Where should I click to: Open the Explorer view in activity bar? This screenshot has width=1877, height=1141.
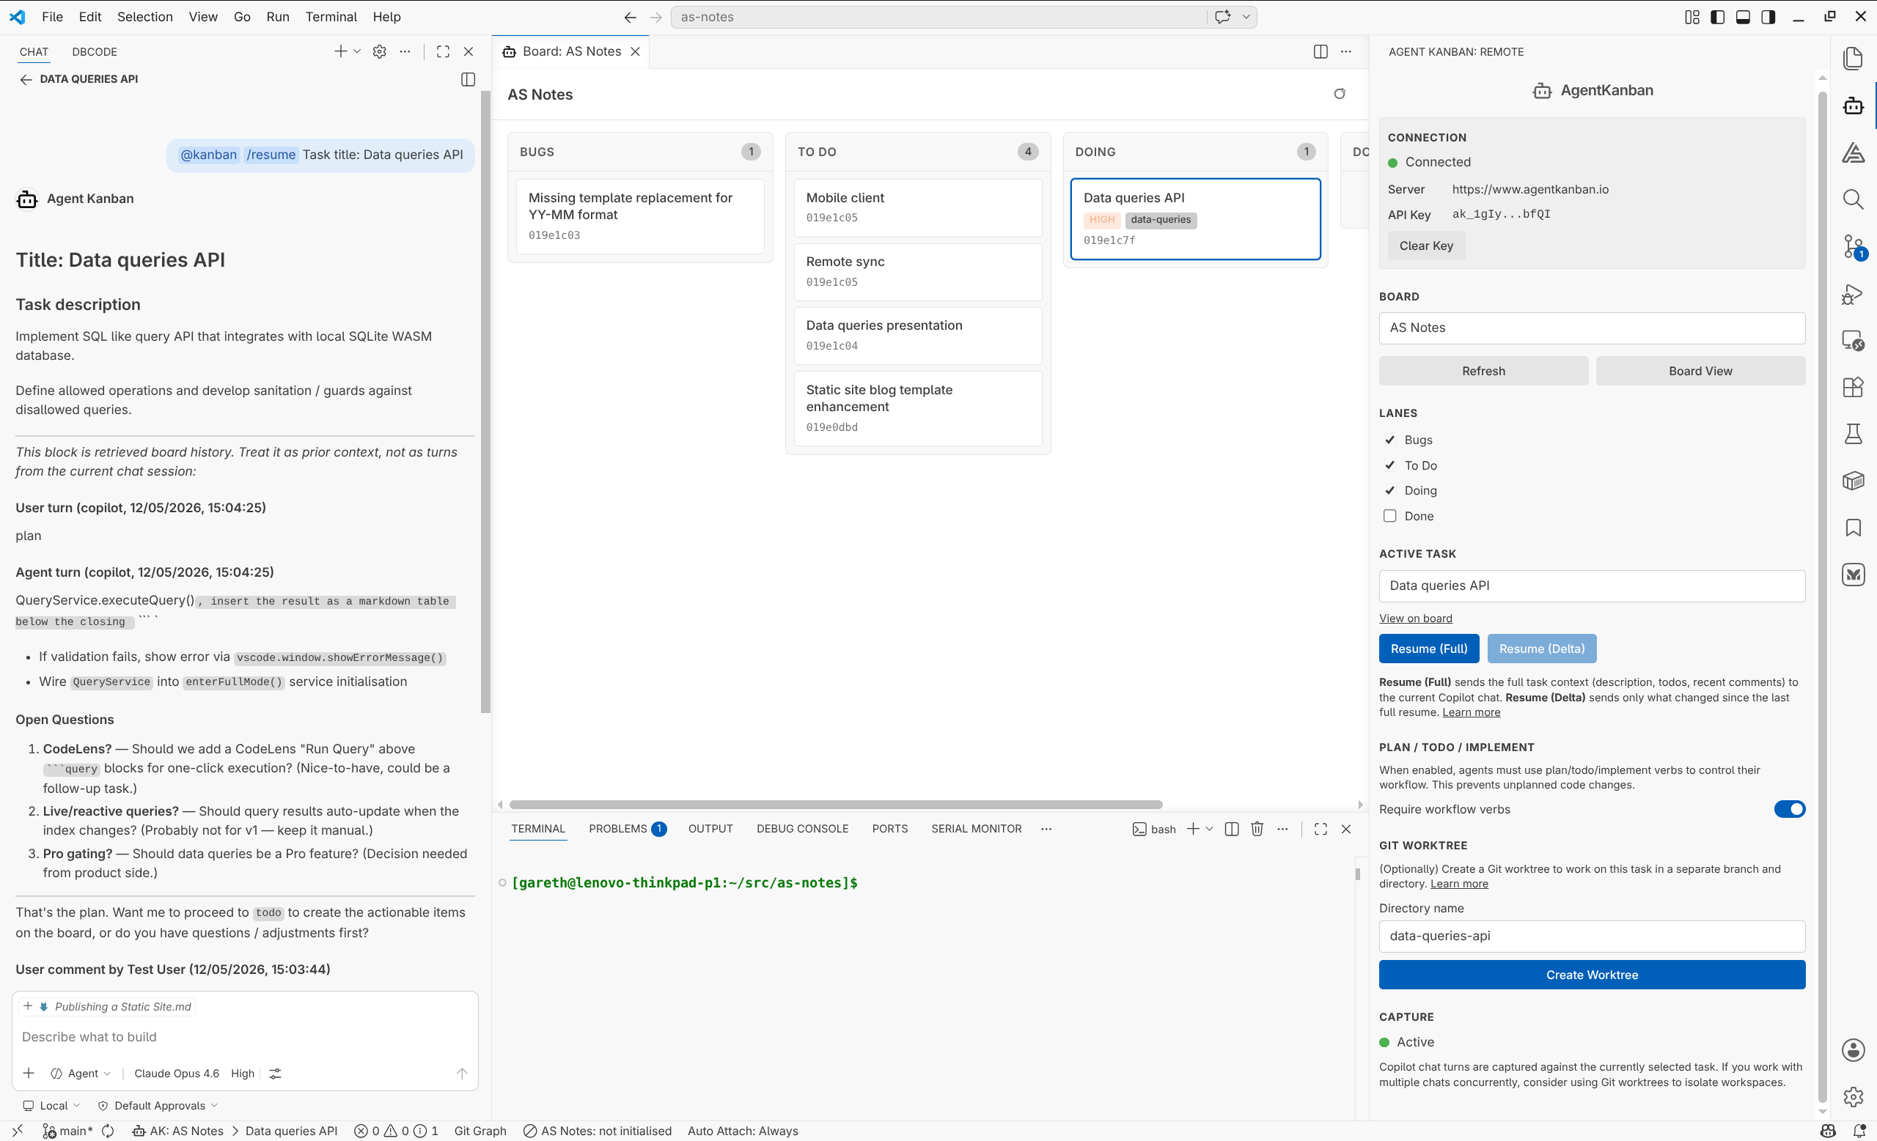pyautogui.click(x=1853, y=59)
